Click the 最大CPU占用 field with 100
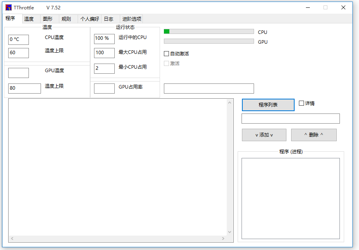Image resolution: width=359 pixels, height=250 pixels. click(x=105, y=53)
